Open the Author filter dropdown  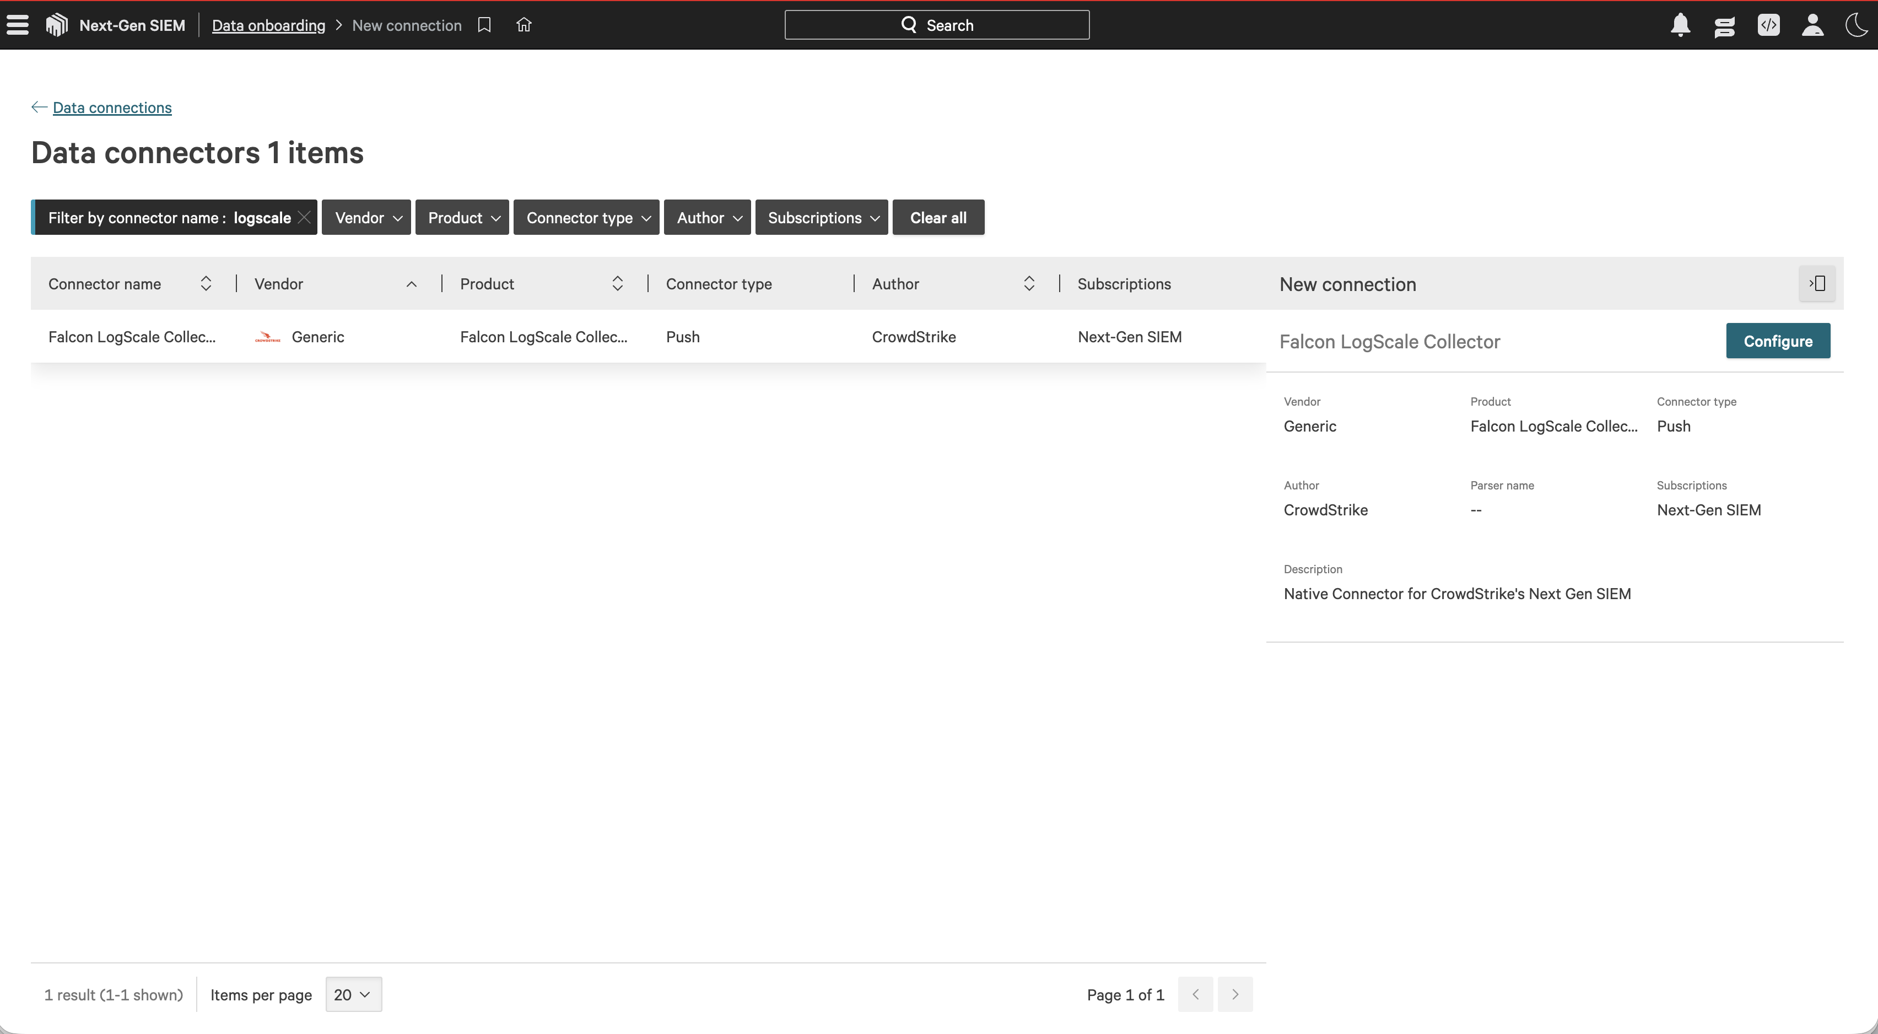(x=707, y=217)
